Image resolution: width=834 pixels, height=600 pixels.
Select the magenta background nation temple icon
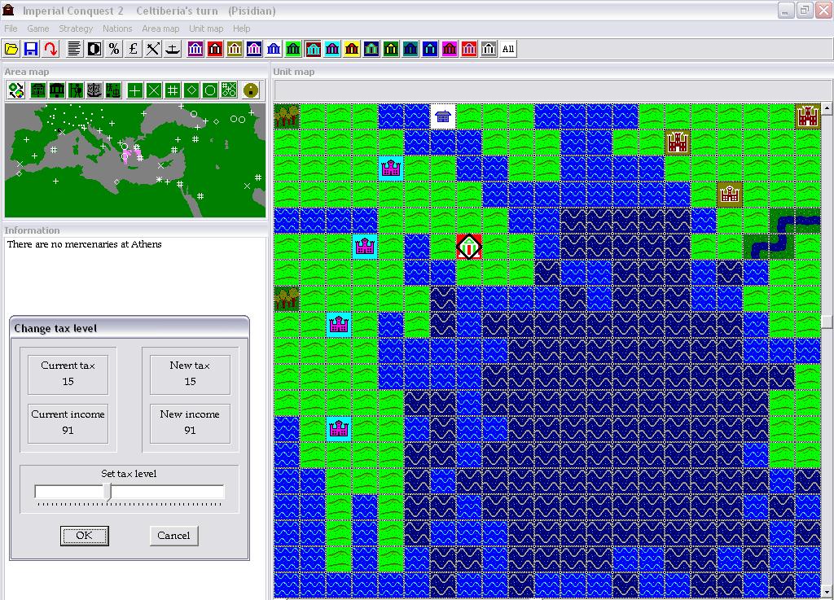point(450,49)
